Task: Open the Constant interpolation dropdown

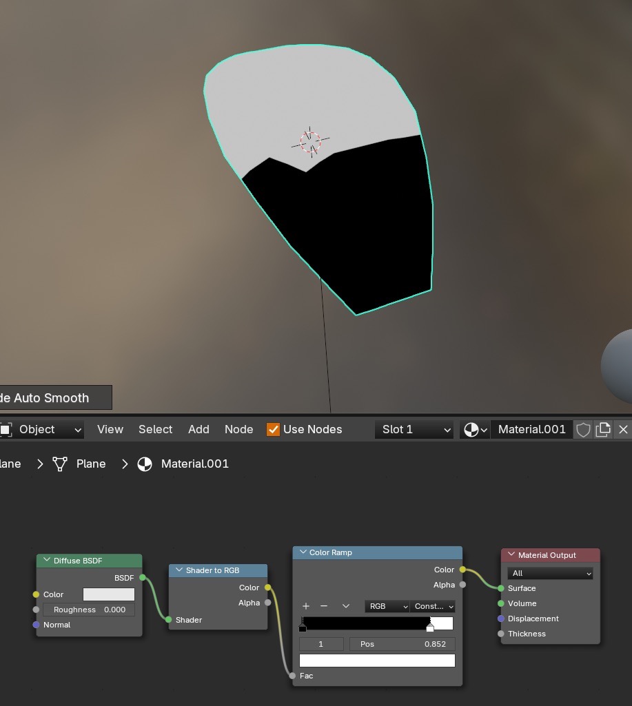Action: 432,606
